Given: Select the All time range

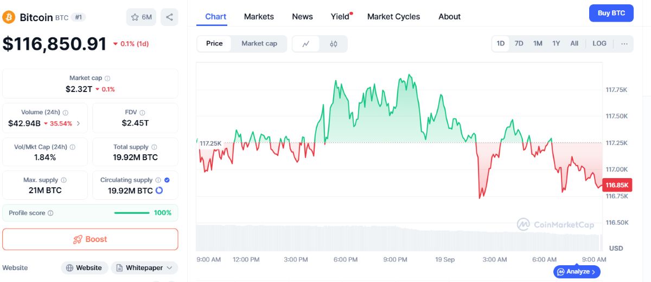Looking at the screenshot, I should pos(574,43).
